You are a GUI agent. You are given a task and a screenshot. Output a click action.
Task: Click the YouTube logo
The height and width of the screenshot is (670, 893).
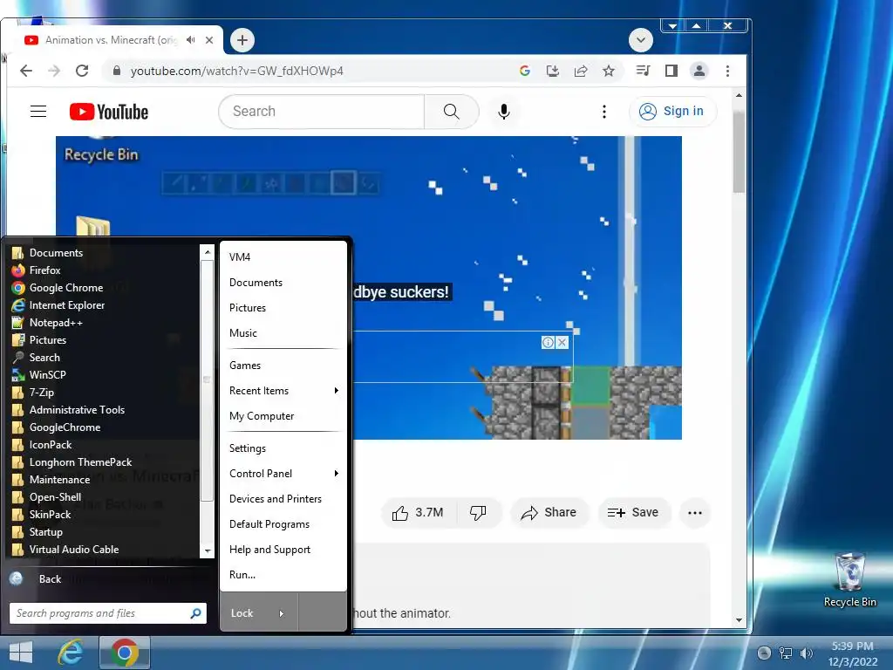pyautogui.click(x=108, y=112)
